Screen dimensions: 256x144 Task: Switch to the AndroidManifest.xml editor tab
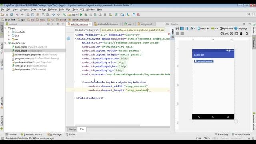[108, 24]
